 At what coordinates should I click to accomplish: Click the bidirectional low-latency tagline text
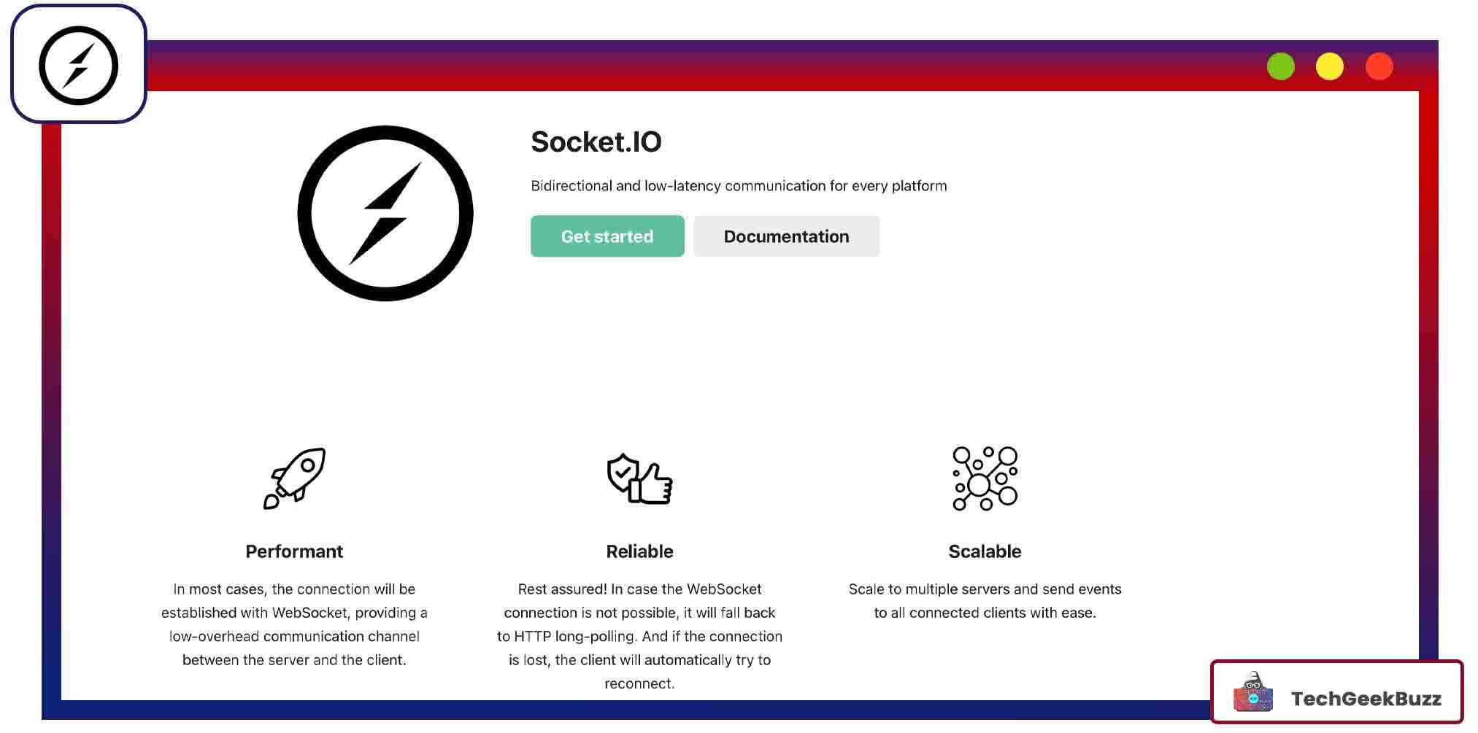(739, 186)
